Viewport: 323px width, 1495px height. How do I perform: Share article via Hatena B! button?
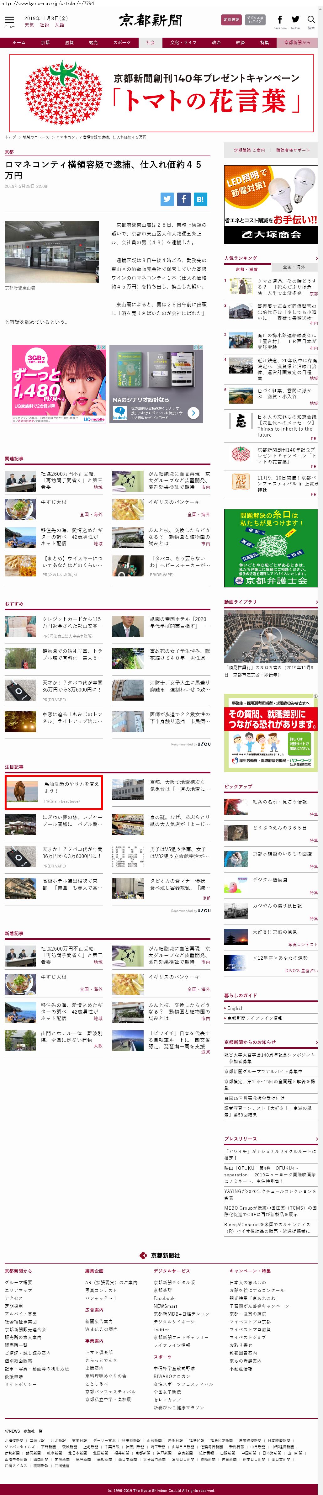pos(199,199)
